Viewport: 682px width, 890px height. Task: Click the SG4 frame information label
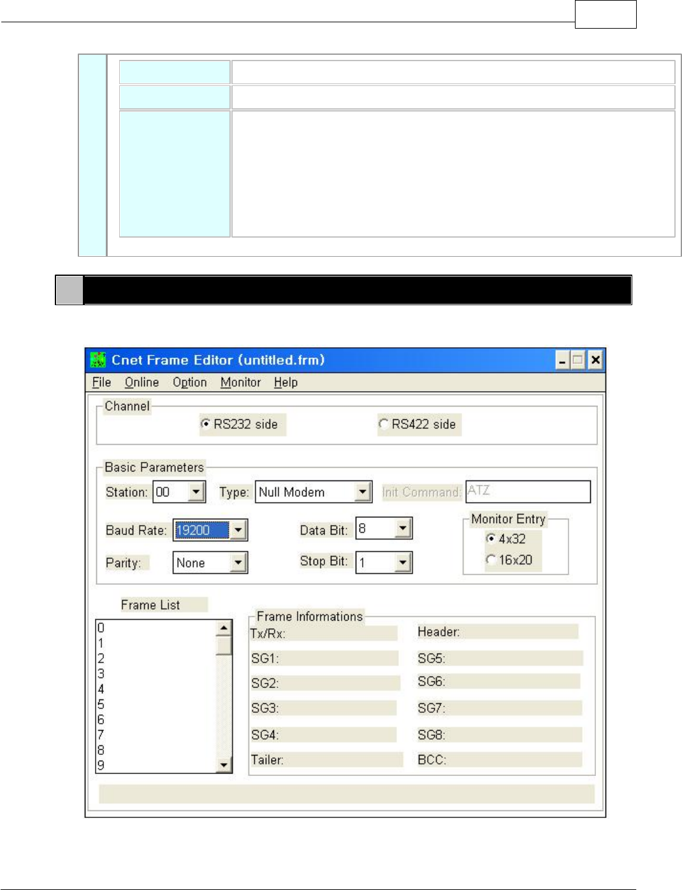tap(265, 735)
